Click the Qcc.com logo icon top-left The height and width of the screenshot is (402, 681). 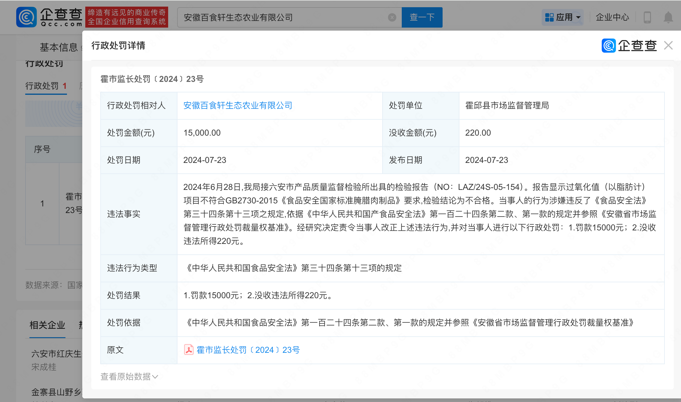[x=26, y=17]
